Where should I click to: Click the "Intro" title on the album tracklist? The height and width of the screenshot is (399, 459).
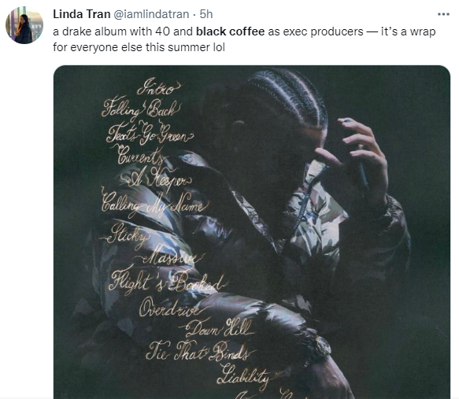pos(158,87)
